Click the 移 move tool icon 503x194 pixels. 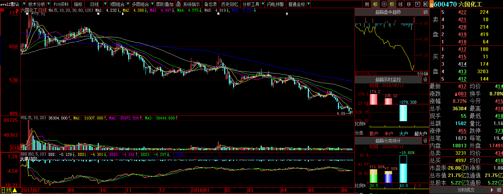coord(409,4)
